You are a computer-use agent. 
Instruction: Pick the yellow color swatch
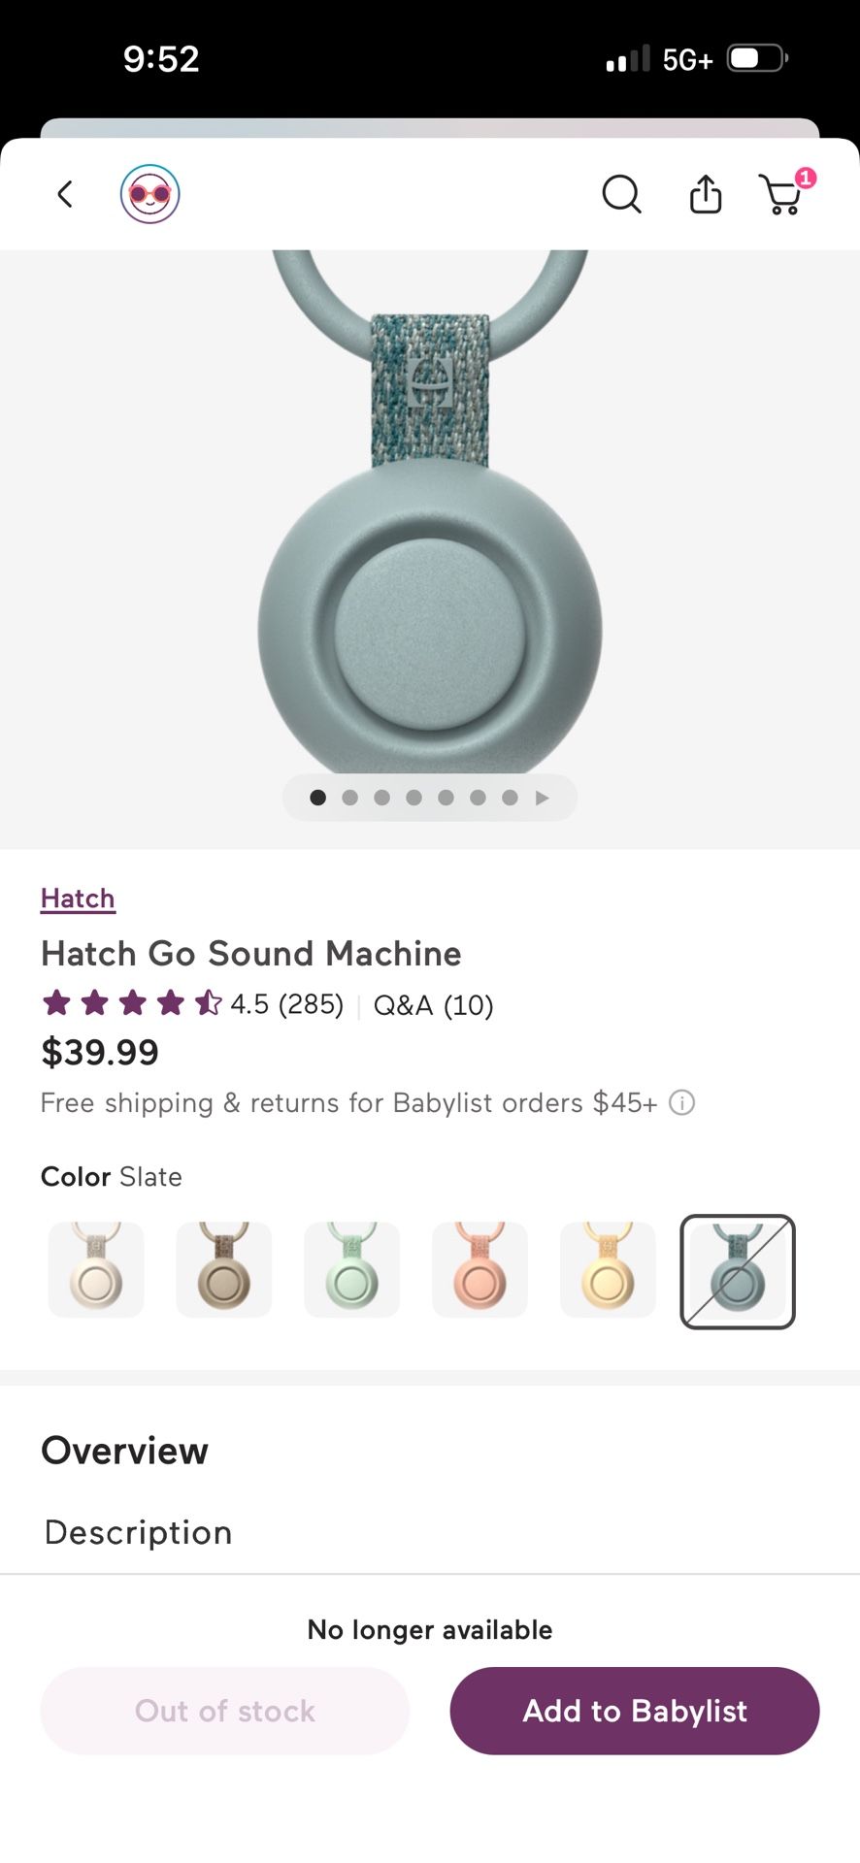609,1270
